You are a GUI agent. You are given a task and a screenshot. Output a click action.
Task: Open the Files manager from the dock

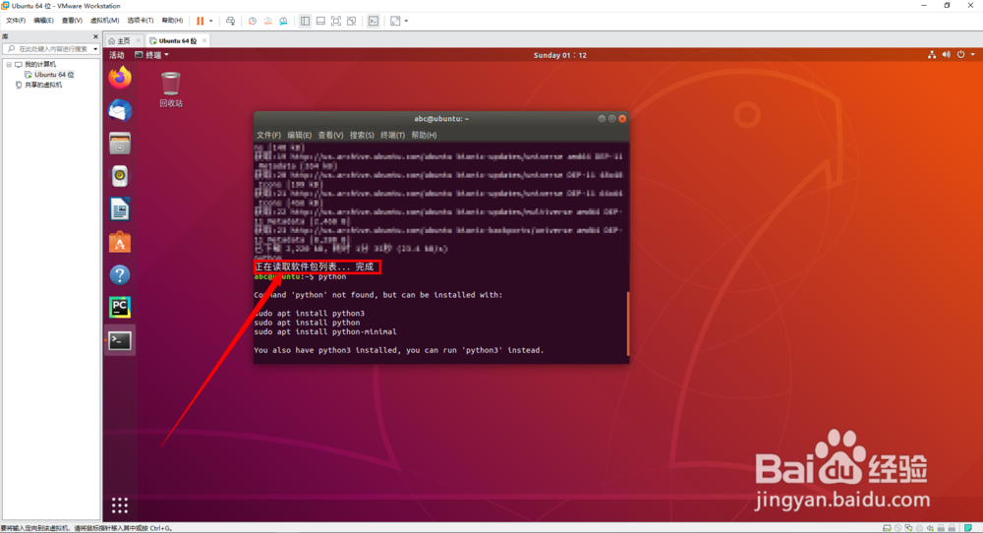point(120,144)
